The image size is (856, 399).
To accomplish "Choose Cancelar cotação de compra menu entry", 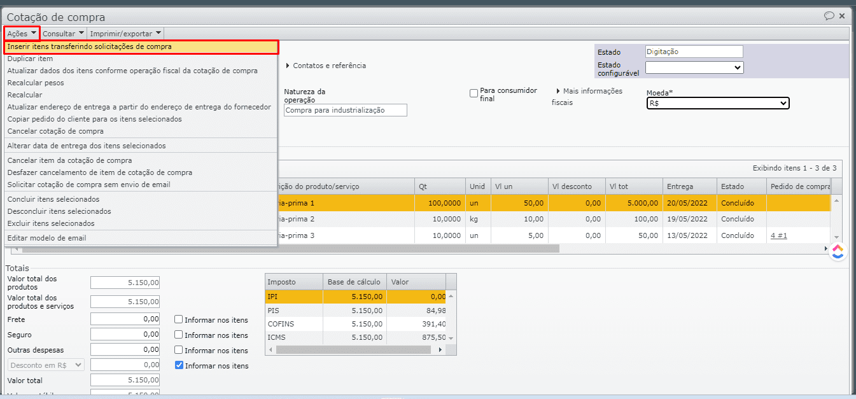I will coord(55,131).
